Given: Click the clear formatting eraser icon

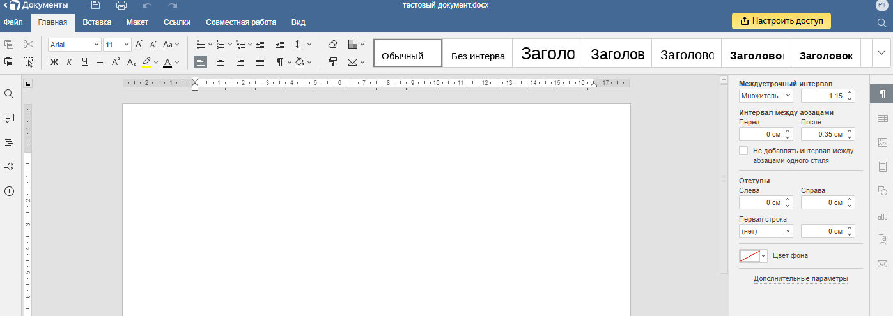Looking at the screenshot, I should 332,45.
